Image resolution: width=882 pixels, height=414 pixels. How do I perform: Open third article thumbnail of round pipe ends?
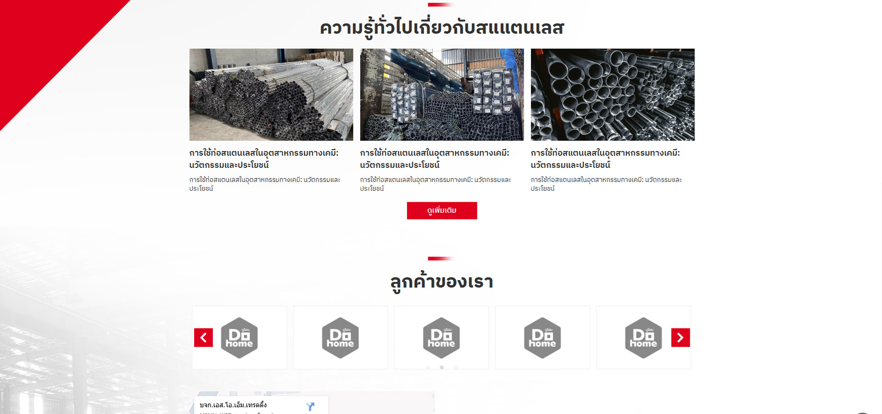tap(613, 95)
